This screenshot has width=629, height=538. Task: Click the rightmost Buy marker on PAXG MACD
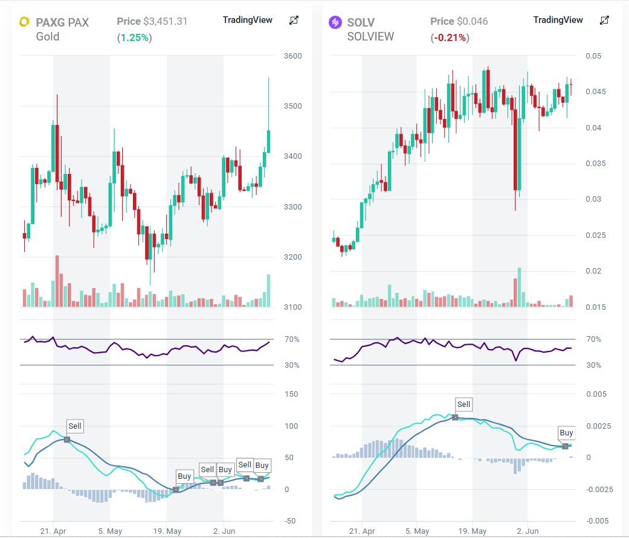pos(262,465)
